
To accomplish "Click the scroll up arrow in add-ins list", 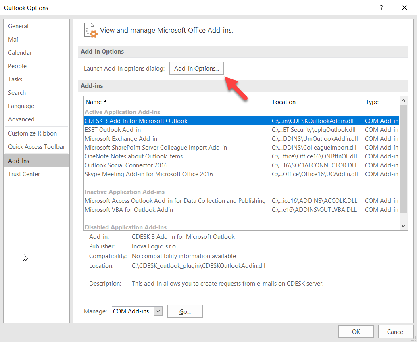I will tap(403, 101).
